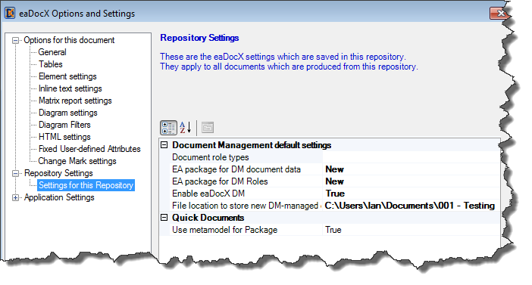The image size is (532, 285).
Task: Close the Options and Settings dialog
Action: click(x=499, y=13)
